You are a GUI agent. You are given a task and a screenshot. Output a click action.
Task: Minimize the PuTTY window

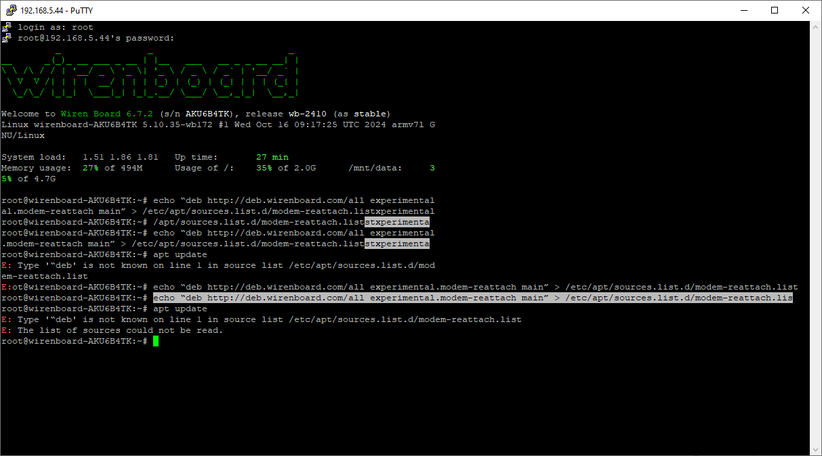743,10
